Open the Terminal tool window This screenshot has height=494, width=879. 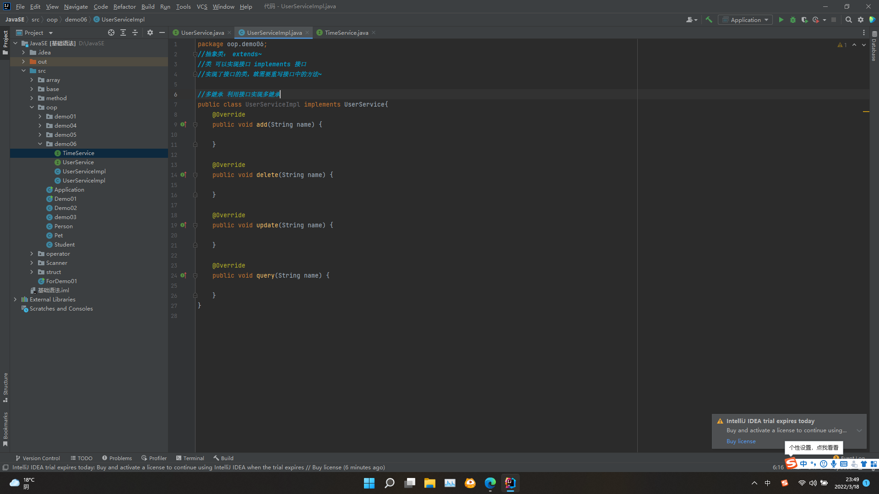(190, 458)
